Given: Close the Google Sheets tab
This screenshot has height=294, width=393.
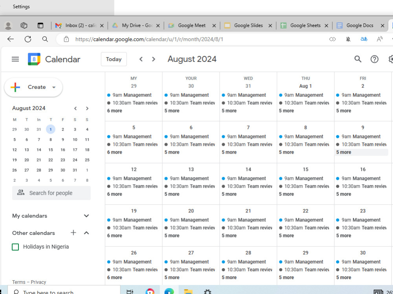Looking at the screenshot, I should coord(326,25).
